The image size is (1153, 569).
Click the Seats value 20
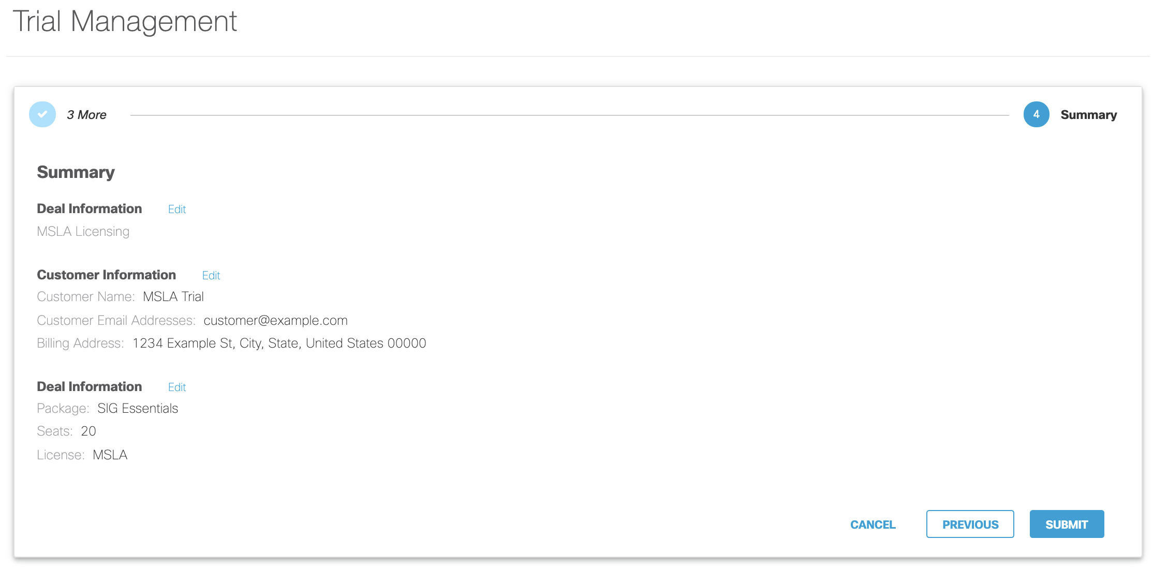[88, 431]
